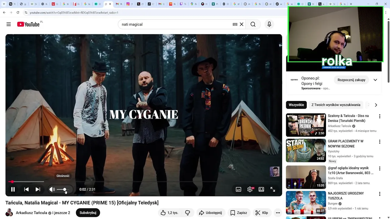The height and width of the screenshot is (219, 390).
Task: Open Arkadiusz Tańcula channel name under video
Action: point(31,213)
